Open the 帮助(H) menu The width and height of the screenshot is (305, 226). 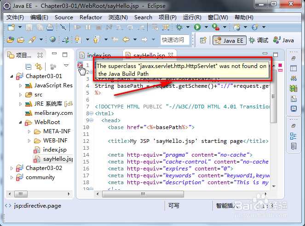click(x=244, y=17)
